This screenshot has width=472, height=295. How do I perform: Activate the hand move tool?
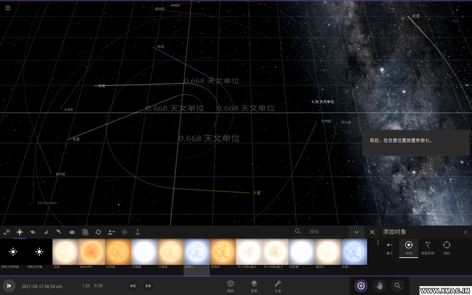pos(379,286)
